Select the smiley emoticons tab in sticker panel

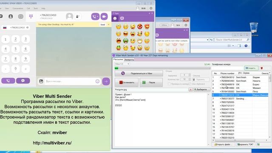[115, 18]
